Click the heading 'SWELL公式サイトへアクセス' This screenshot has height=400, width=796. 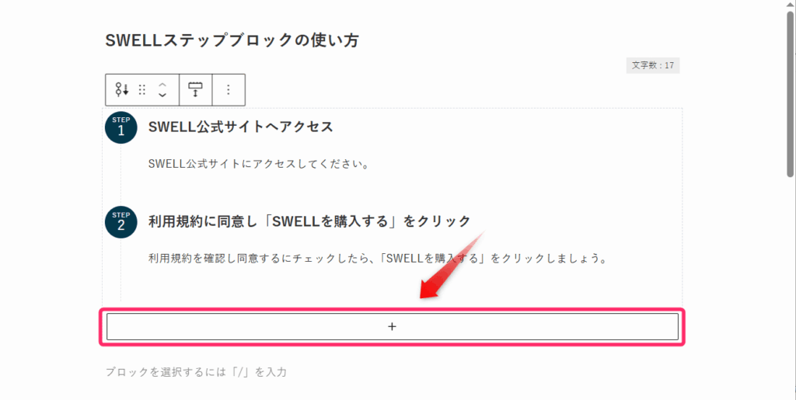pyautogui.click(x=240, y=127)
